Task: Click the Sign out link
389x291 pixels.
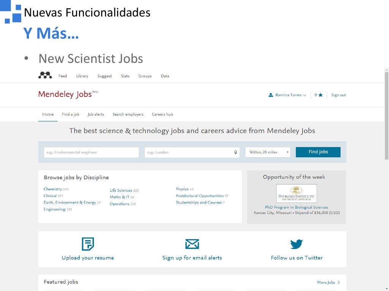Action: click(x=338, y=95)
